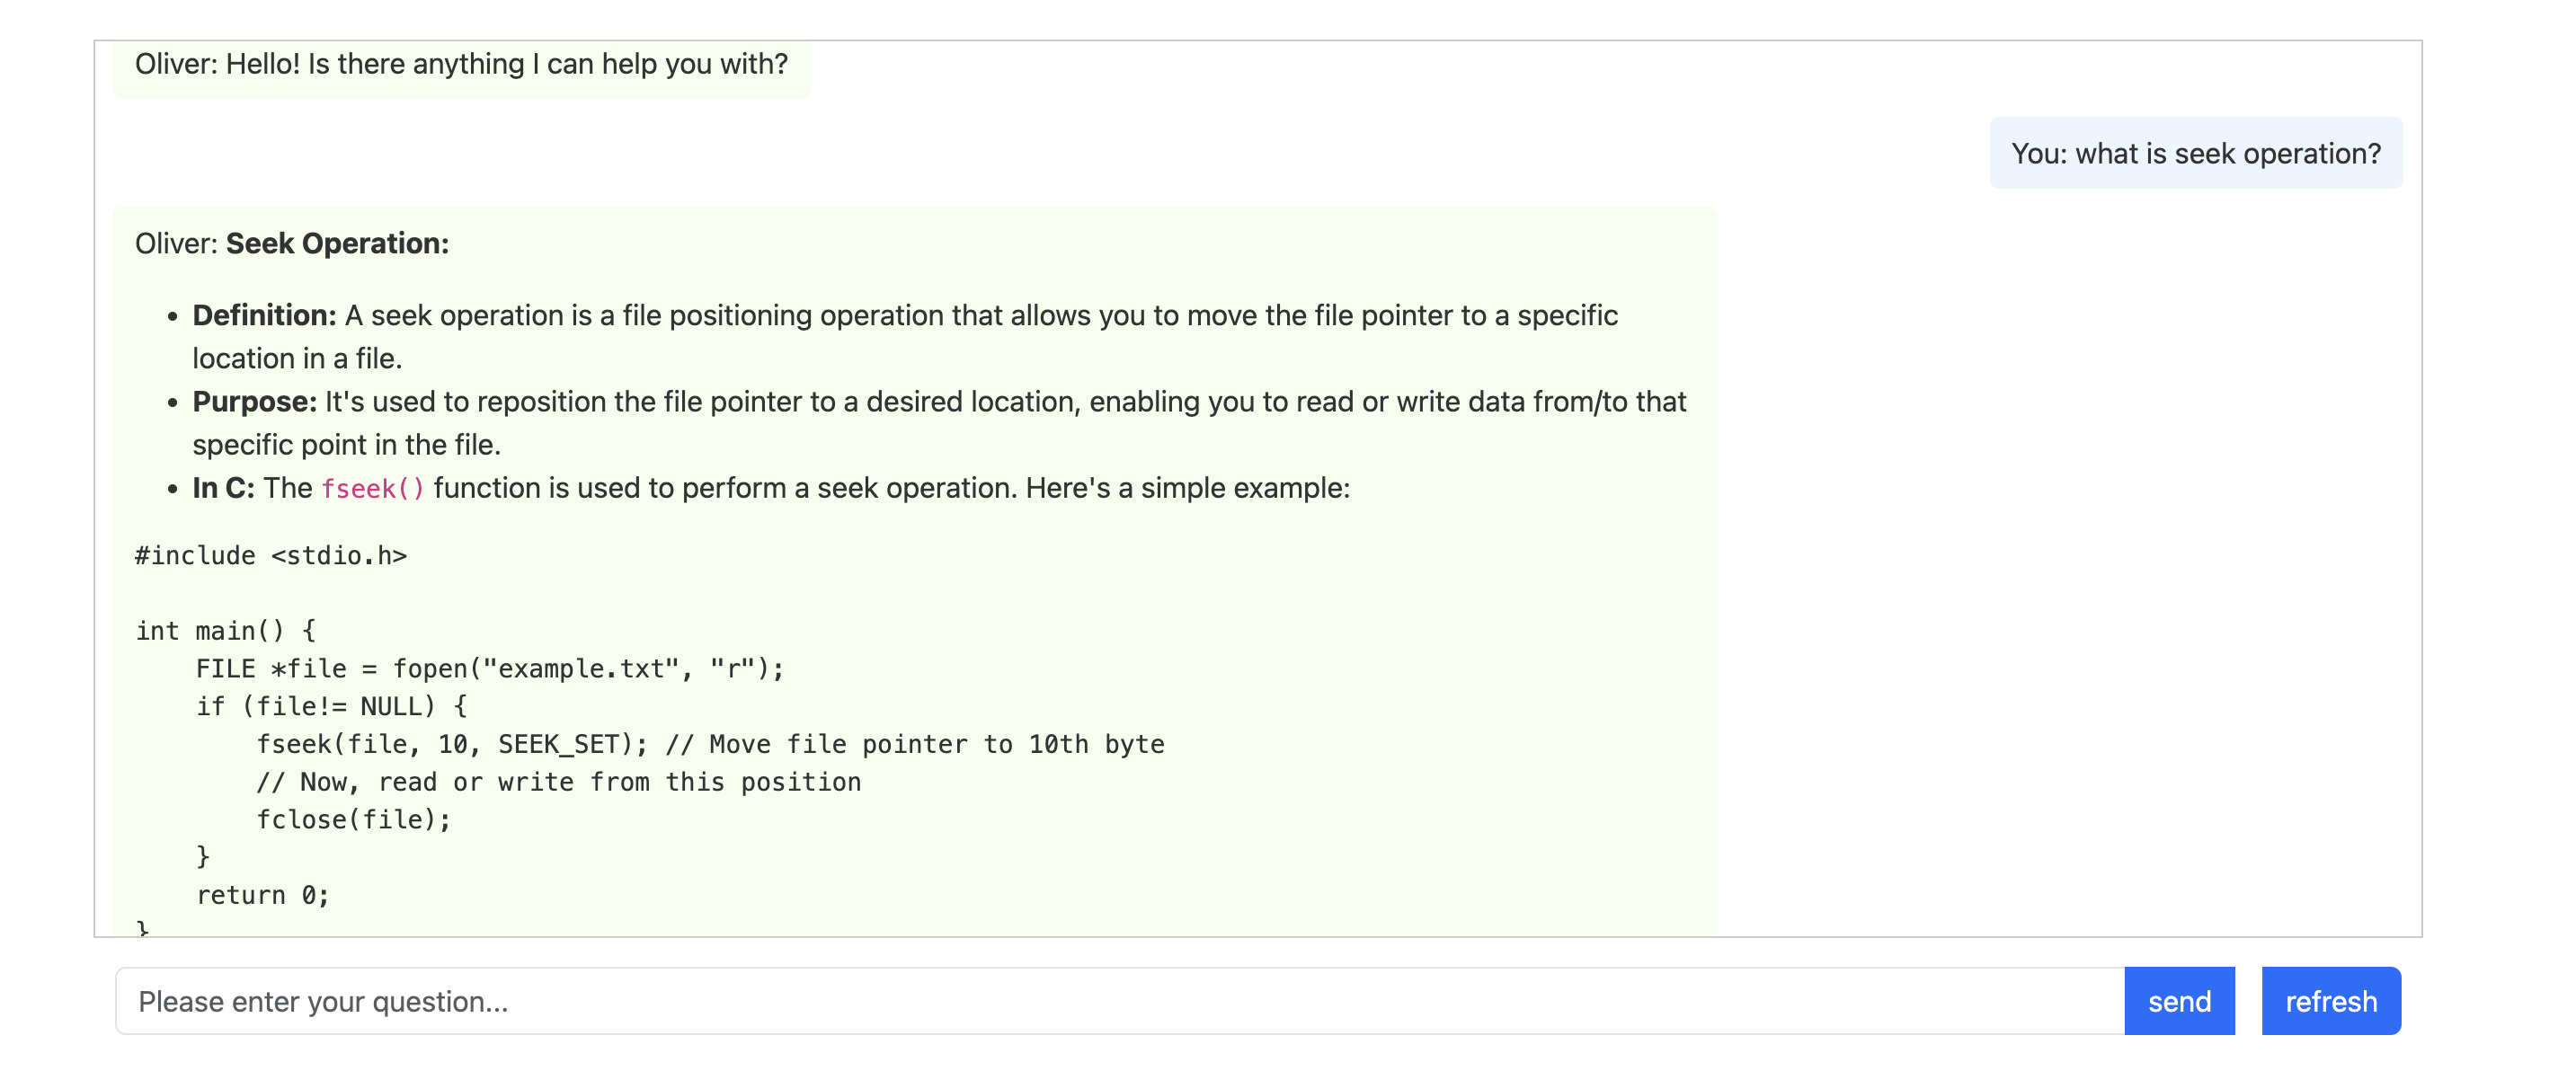Viewport: 2576px width, 1071px height.
Task: Click the fseek(file, 10, SEEK_SET) line
Action: pyautogui.click(x=710, y=745)
